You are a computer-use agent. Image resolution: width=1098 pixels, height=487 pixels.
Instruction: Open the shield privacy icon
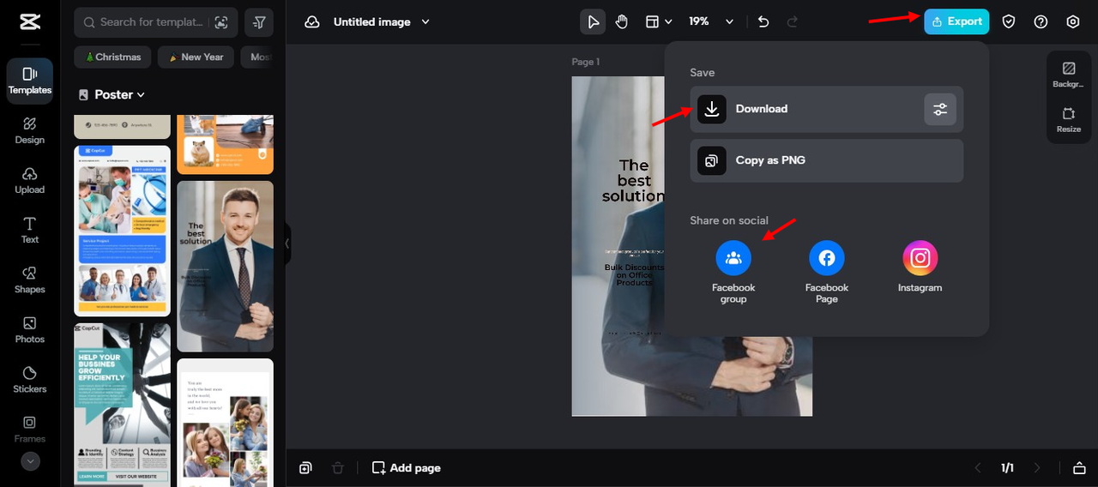point(1009,22)
